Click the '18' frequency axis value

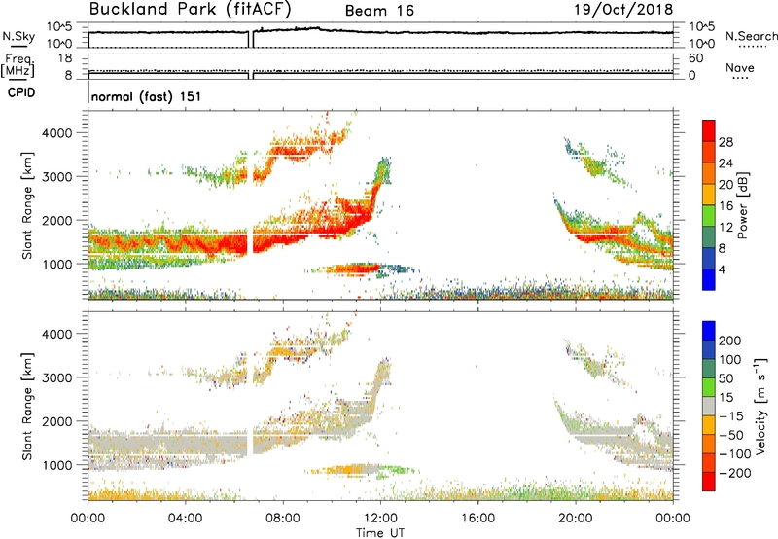tap(65, 58)
